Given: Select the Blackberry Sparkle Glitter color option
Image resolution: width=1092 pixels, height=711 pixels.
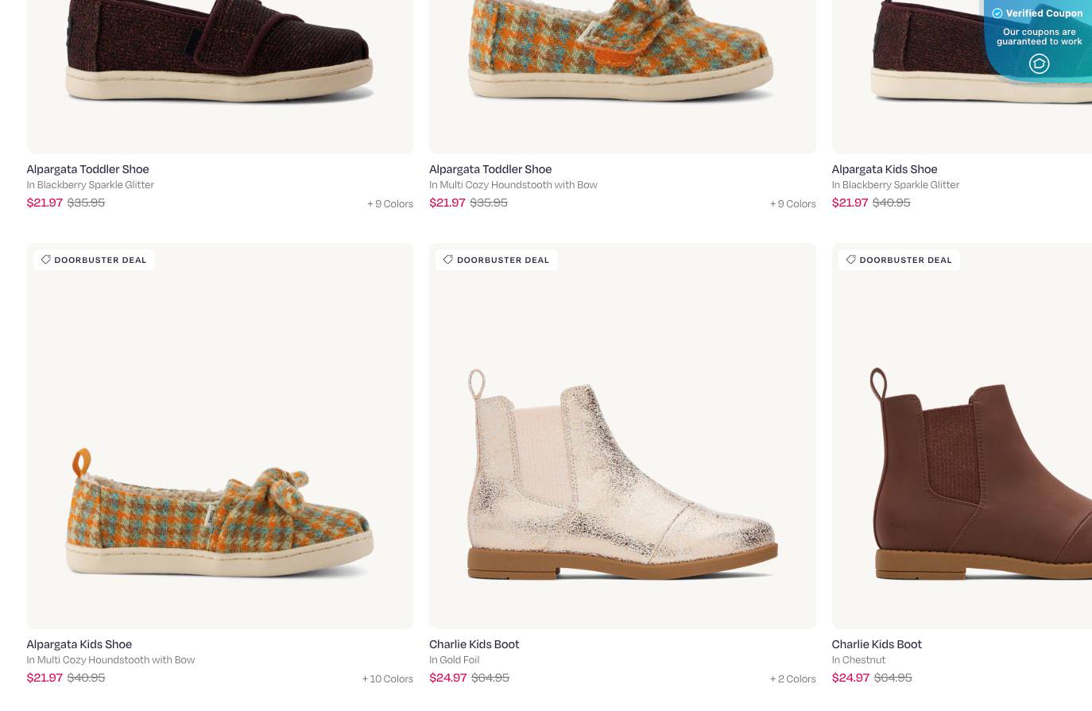Looking at the screenshot, I should pos(90,184).
